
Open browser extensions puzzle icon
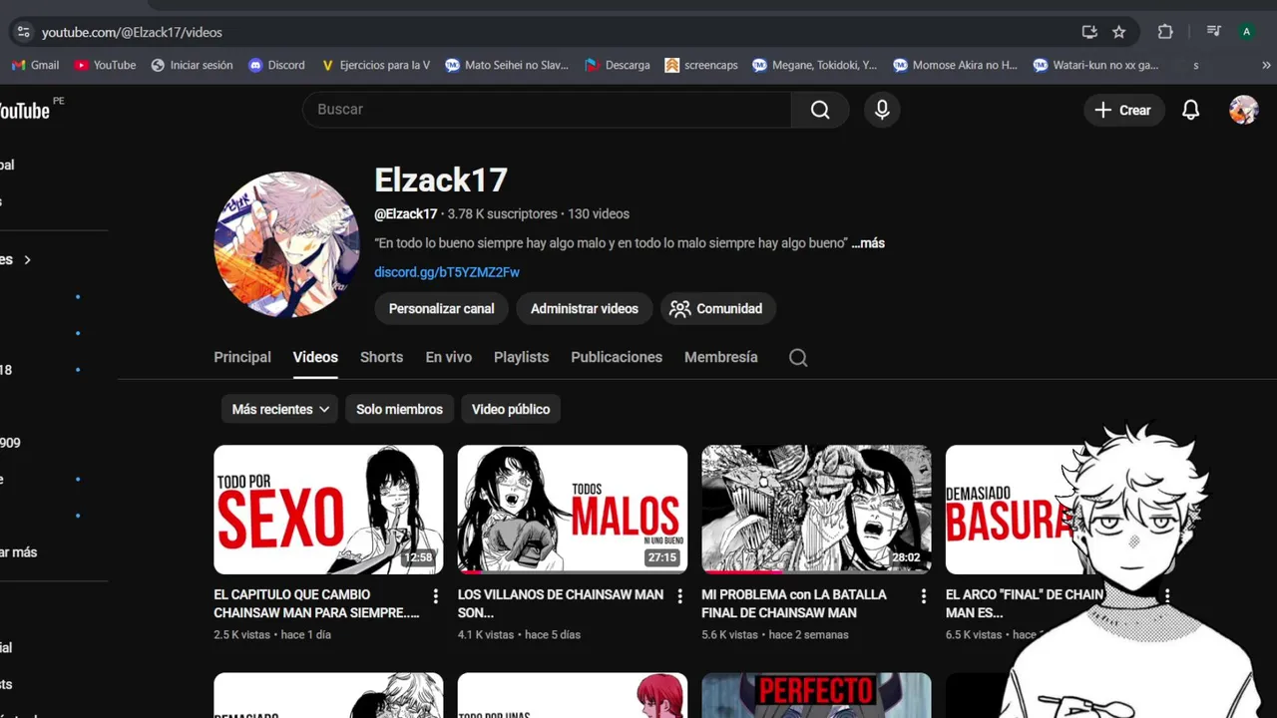click(1165, 32)
